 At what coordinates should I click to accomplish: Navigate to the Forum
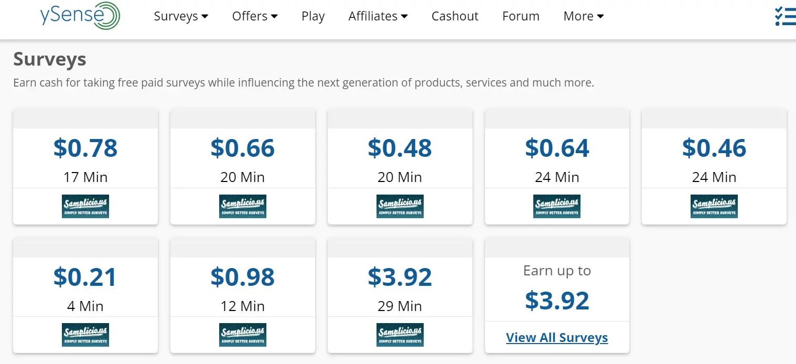pyautogui.click(x=521, y=16)
